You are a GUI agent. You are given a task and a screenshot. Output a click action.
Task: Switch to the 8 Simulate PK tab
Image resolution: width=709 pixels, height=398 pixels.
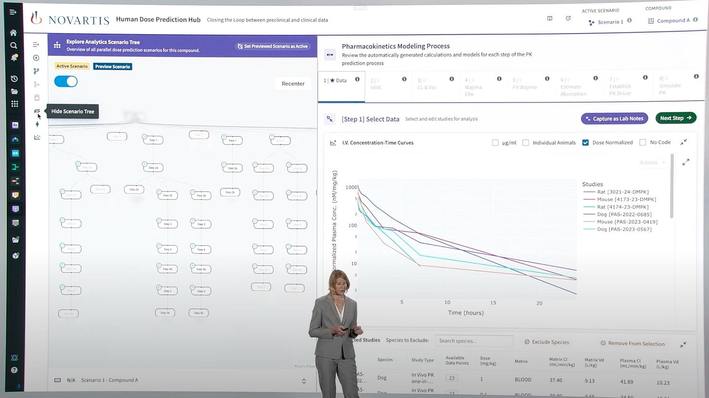tap(678, 87)
